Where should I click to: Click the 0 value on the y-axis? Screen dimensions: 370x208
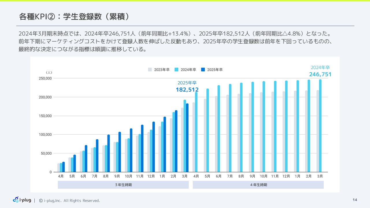pyautogui.click(x=51, y=172)
